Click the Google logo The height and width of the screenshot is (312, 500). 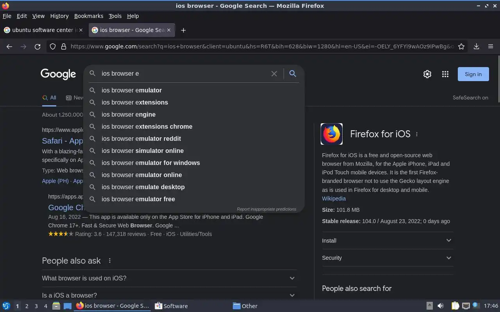click(58, 74)
